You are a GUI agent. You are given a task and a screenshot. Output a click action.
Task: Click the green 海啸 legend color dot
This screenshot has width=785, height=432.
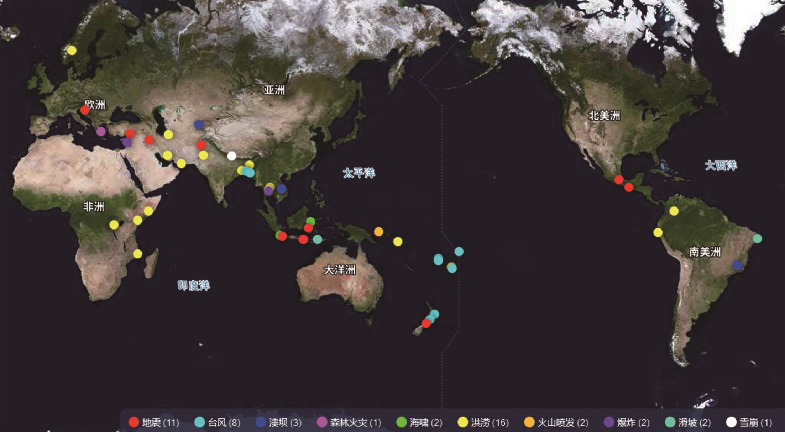point(402,422)
